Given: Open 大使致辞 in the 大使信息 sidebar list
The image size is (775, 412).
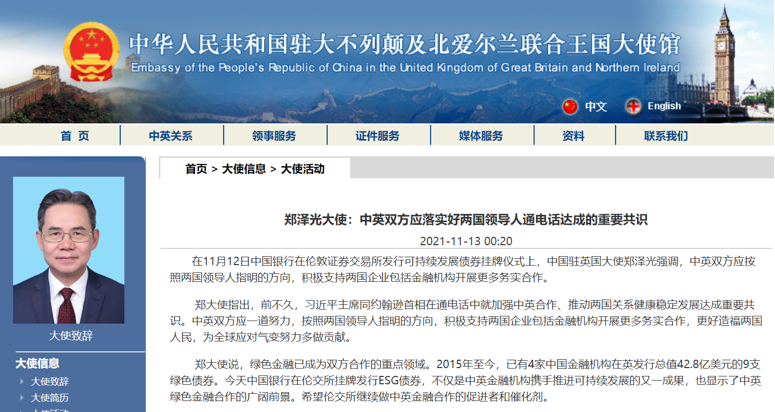Looking at the screenshot, I should [50, 382].
